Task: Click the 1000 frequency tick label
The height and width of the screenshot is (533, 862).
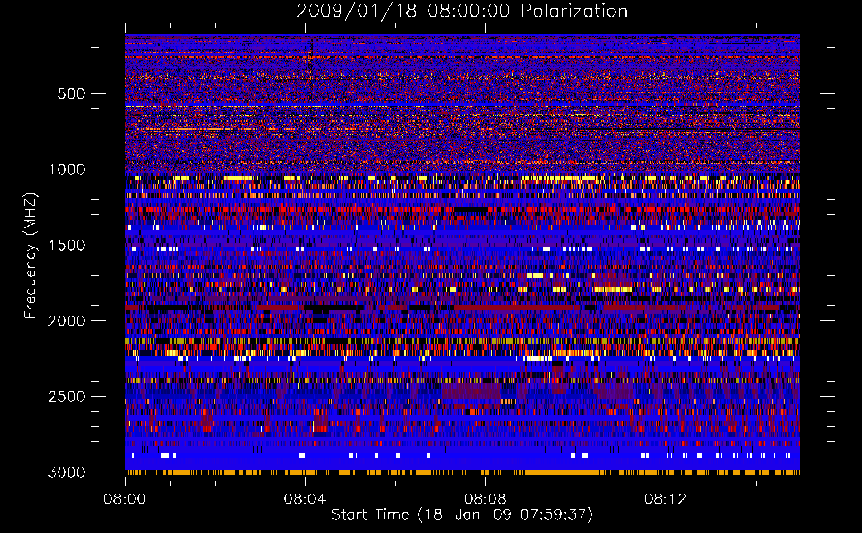Action: 67,169
